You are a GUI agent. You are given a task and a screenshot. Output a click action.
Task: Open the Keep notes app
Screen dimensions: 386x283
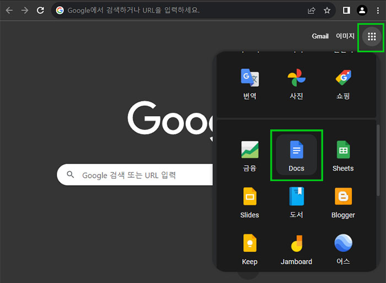tap(250, 248)
